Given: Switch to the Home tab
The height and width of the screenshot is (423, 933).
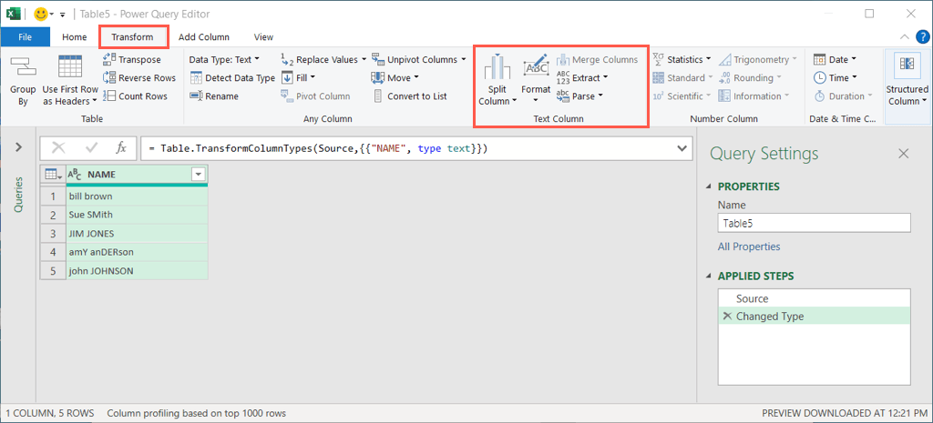Looking at the screenshot, I should pos(75,36).
